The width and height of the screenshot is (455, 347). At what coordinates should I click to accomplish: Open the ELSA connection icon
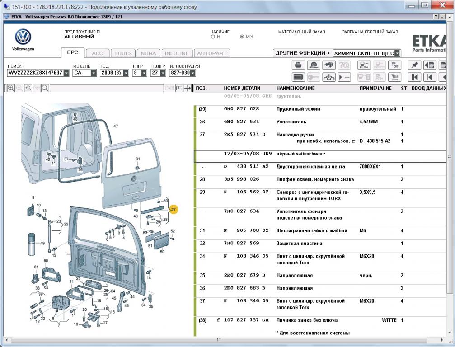click(x=364, y=65)
